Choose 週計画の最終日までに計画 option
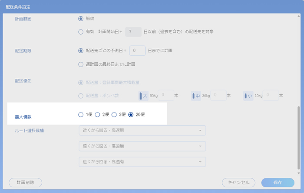 click(81, 64)
